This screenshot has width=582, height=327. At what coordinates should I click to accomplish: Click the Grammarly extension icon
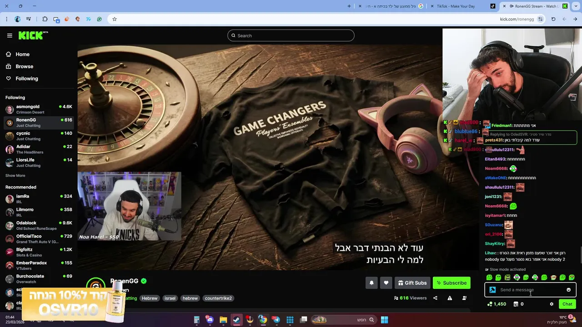(99, 19)
